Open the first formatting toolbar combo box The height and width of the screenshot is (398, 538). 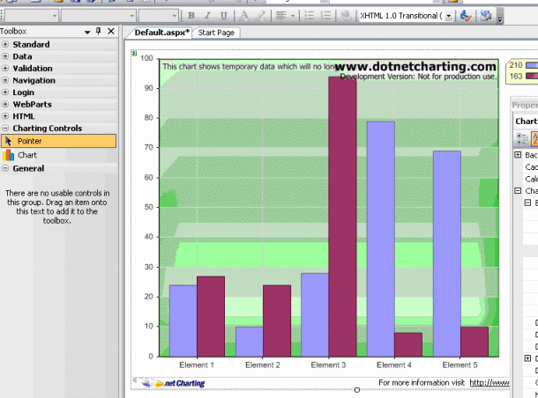31,16
